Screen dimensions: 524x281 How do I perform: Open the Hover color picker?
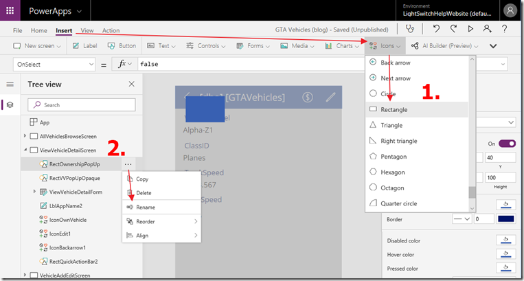coord(506,254)
